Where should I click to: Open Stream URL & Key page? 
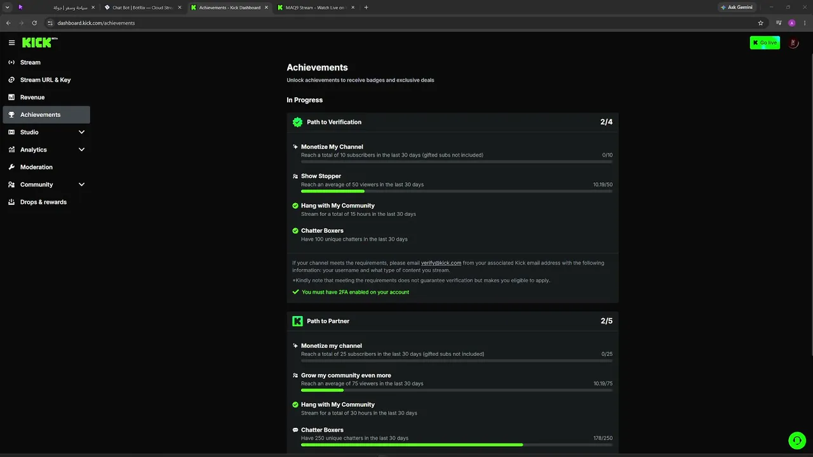point(46,80)
